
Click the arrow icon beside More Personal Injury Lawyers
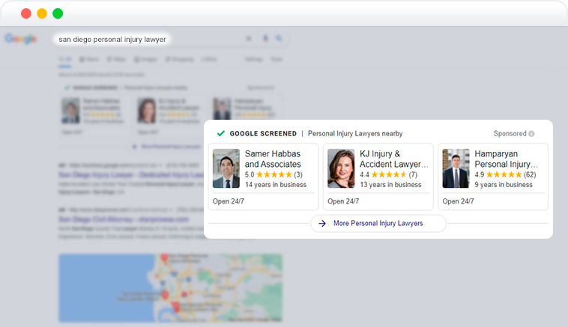pos(321,223)
